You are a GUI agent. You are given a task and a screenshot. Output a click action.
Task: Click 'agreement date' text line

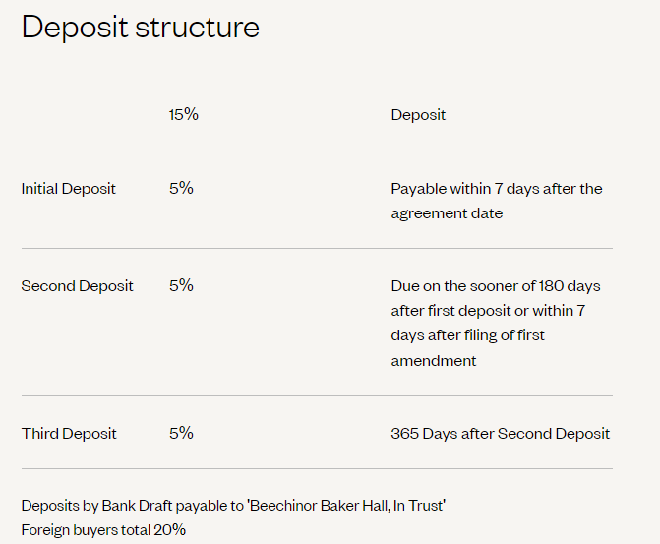447,213
